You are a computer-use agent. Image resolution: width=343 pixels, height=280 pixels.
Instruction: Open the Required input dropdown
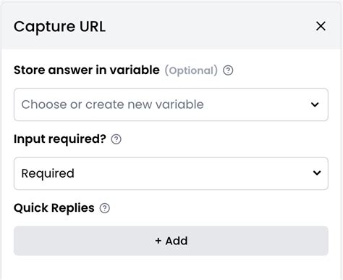171,173
